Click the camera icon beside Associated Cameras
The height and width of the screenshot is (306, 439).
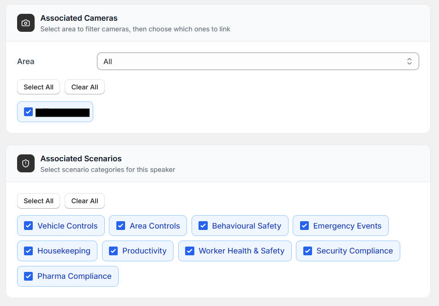pos(26,23)
